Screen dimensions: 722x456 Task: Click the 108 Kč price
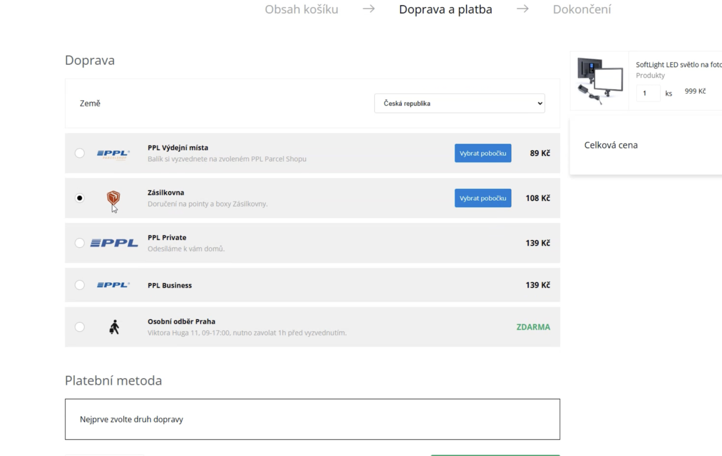[538, 198]
